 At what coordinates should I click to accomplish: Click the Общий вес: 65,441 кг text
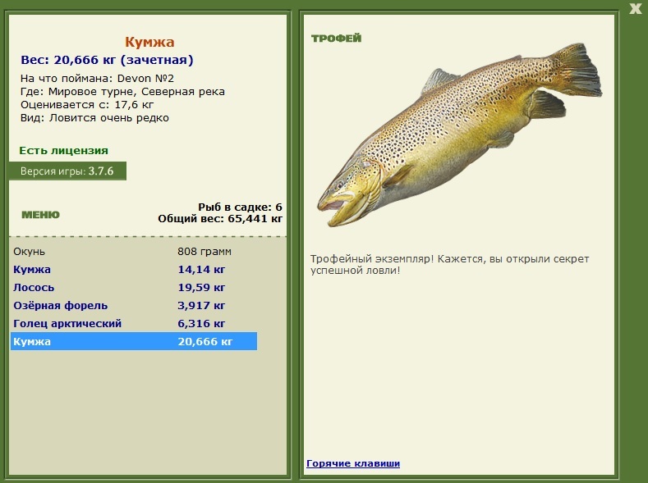pyautogui.click(x=220, y=219)
